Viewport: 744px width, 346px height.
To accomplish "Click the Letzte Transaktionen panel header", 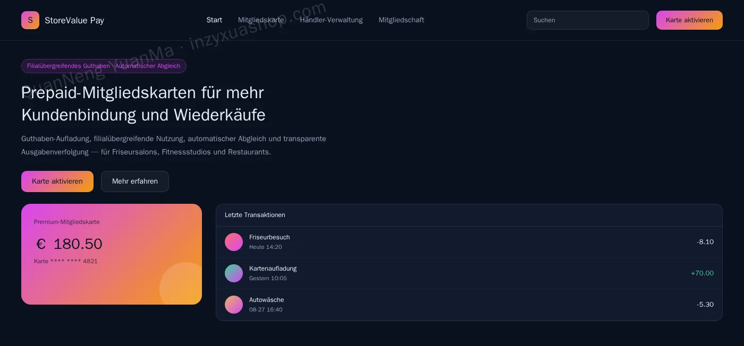I will point(469,215).
